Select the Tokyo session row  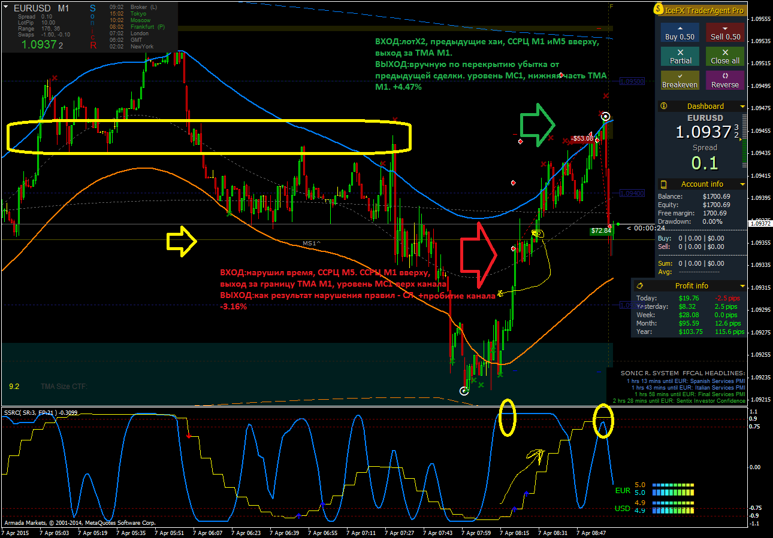[129, 13]
